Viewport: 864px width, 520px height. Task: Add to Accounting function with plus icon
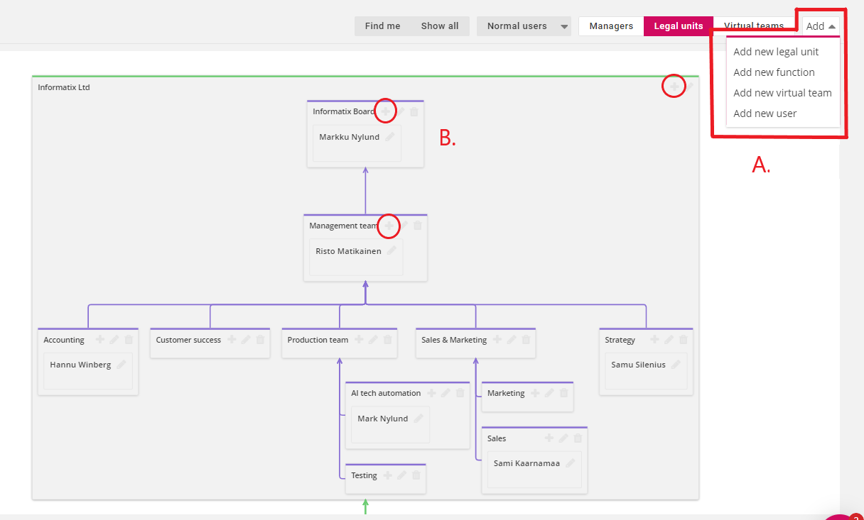pos(99,340)
